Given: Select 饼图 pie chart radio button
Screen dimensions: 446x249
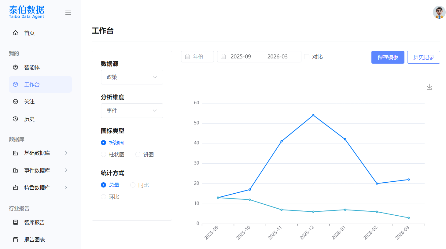Looking at the screenshot, I should [x=138, y=154].
